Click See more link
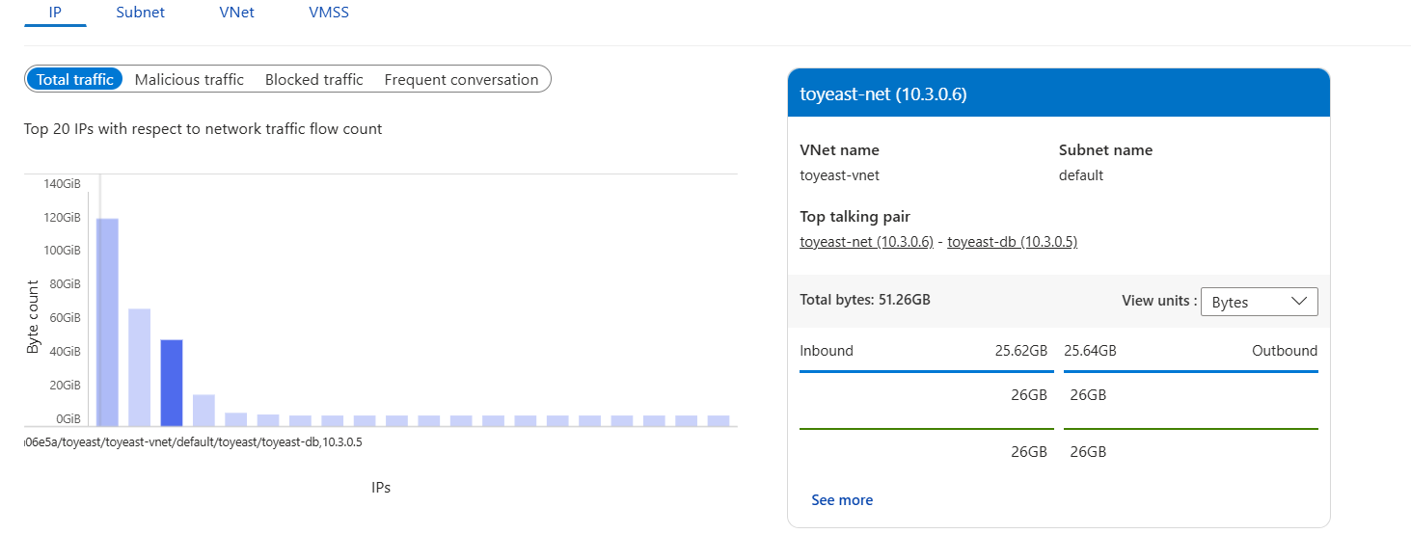Image resolution: width=1411 pixels, height=534 pixels. (x=842, y=500)
